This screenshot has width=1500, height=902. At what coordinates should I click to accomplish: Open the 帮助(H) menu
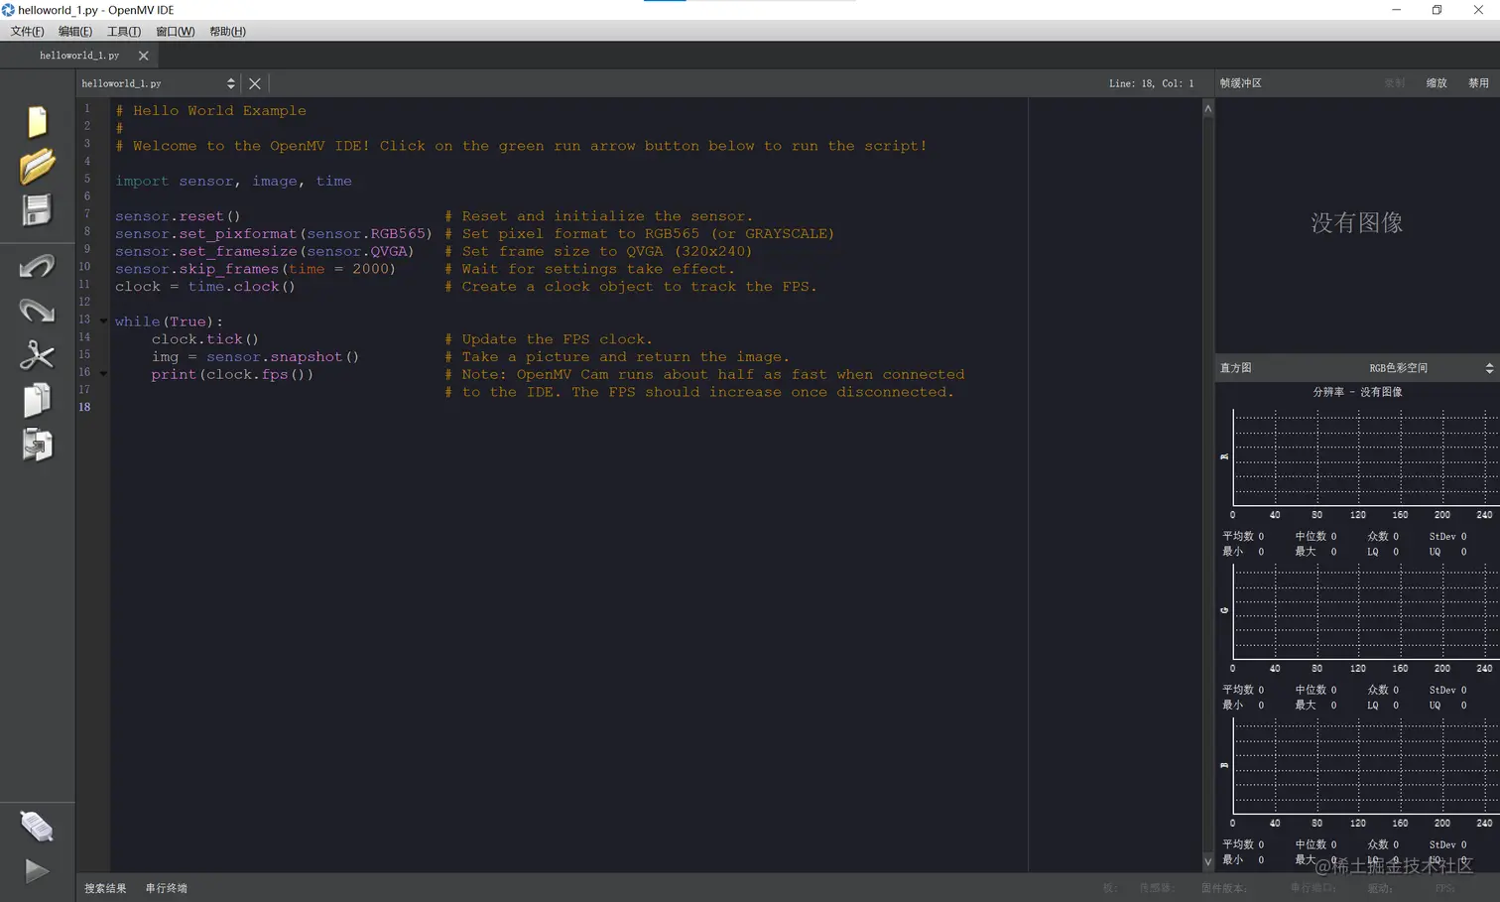point(227,32)
